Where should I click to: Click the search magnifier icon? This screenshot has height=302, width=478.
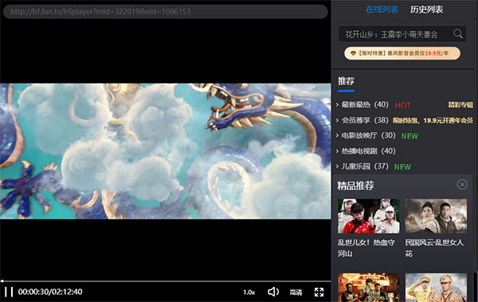click(457, 33)
